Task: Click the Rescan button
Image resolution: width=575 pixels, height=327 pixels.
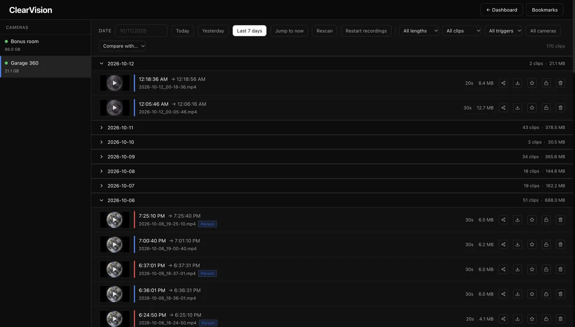Action: point(324,31)
